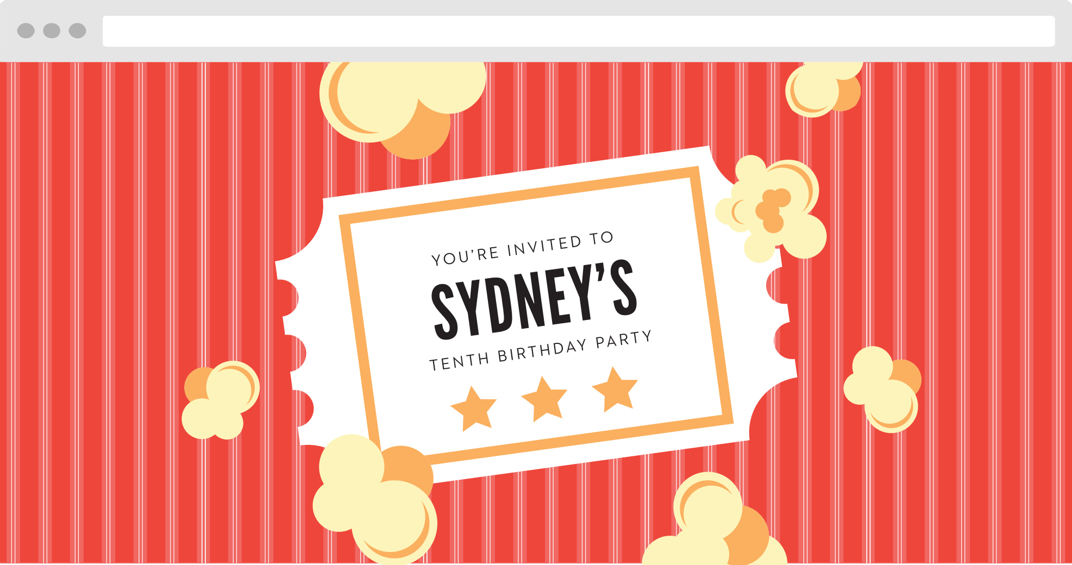Click the popcorn on the left side
The height and width of the screenshot is (565, 1072).
(x=220, y=400)
